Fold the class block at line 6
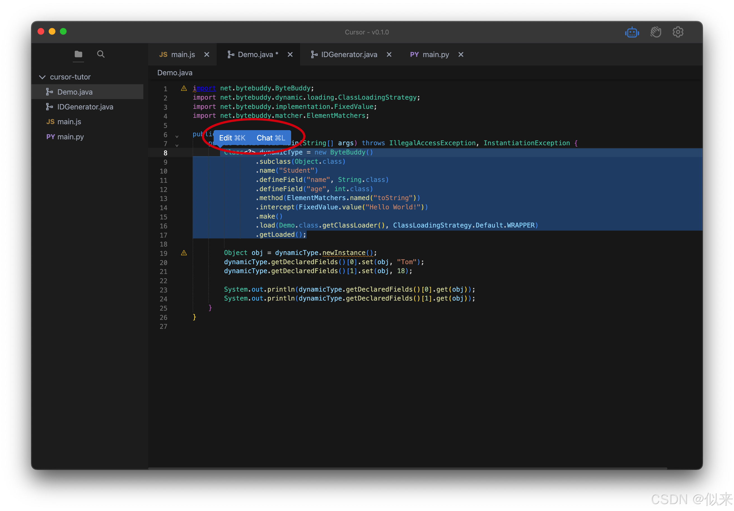 click(177, 137)
